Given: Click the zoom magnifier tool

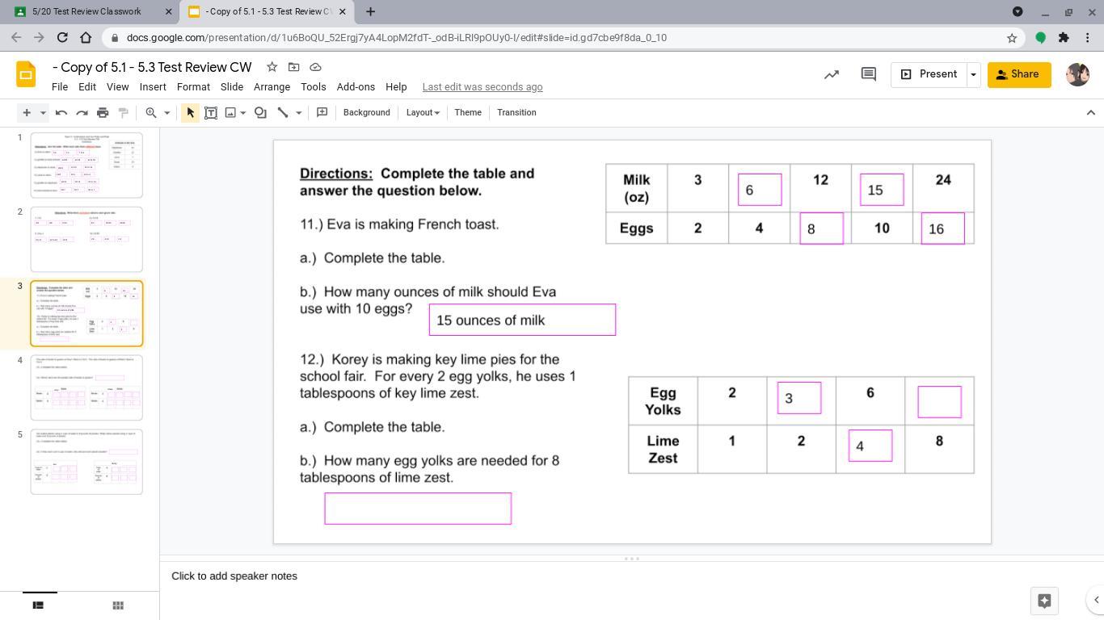Looking at the screenshot, I should pos(151,113).
